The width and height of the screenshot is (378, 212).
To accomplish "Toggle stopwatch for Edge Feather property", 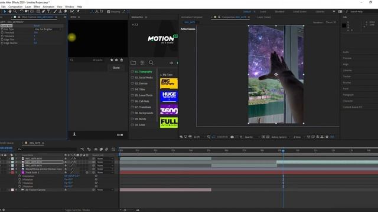I will 2,43.
